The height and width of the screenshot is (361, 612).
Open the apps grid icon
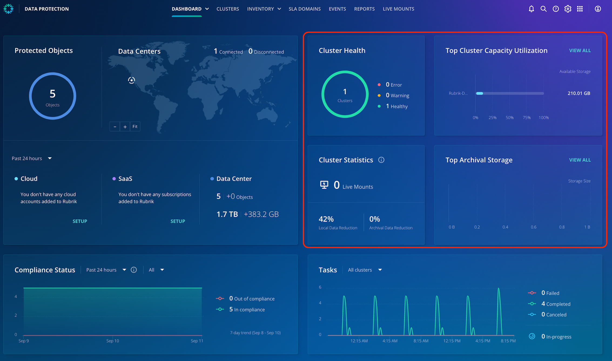point(580,9)
